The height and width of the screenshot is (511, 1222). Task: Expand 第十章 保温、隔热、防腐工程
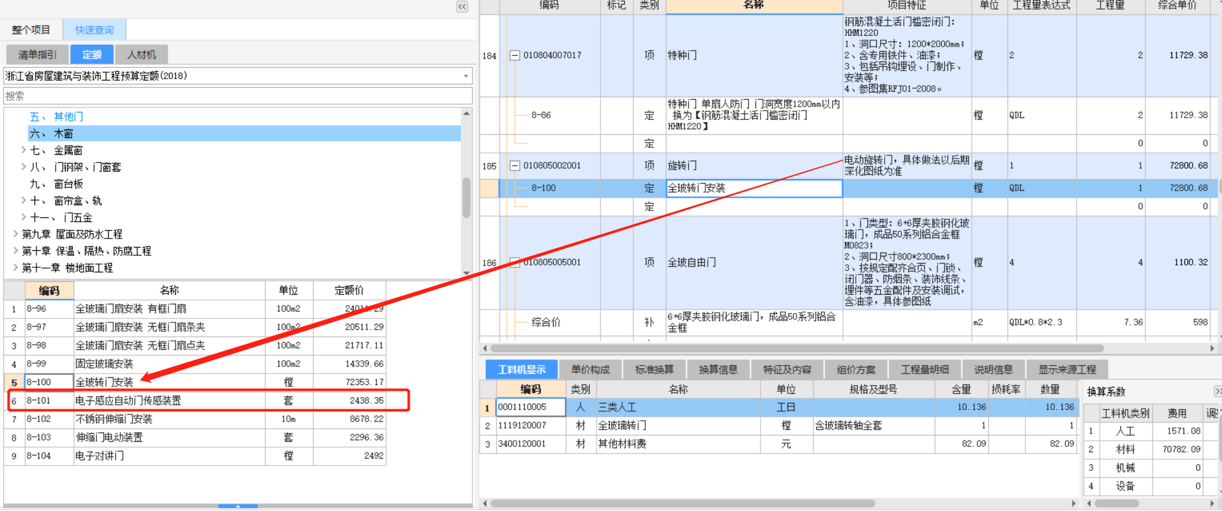[x=16, y=251]
